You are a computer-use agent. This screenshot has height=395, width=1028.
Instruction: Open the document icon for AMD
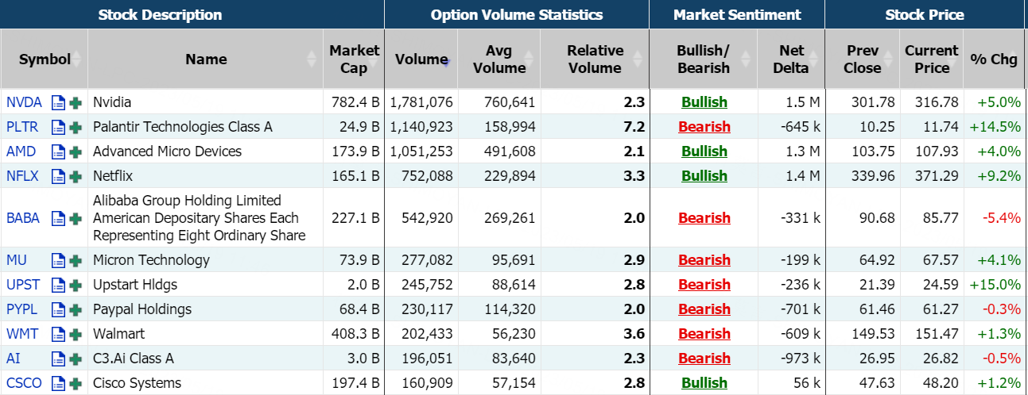[x=58, y=151]
